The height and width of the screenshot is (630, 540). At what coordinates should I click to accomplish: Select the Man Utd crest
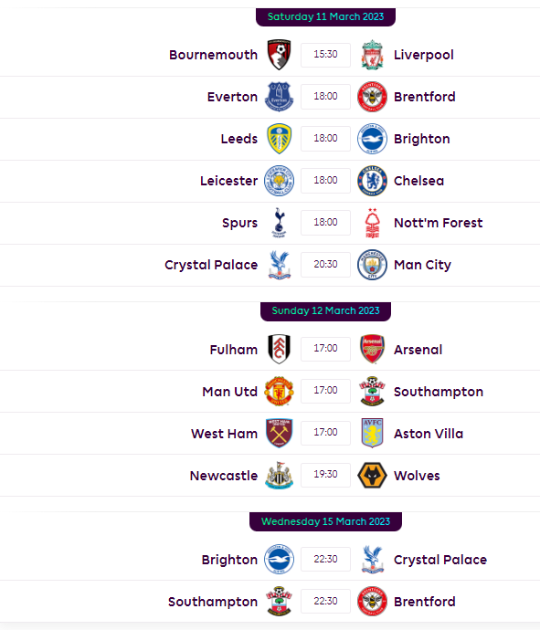click(x=279, y=392)
